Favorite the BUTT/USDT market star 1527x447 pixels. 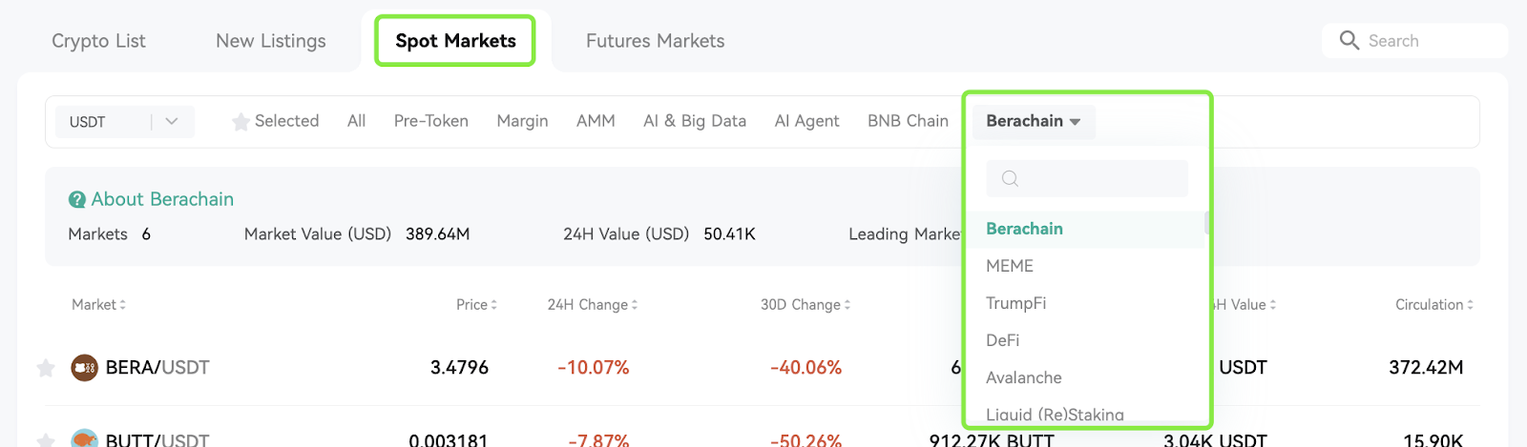(45, 440)
